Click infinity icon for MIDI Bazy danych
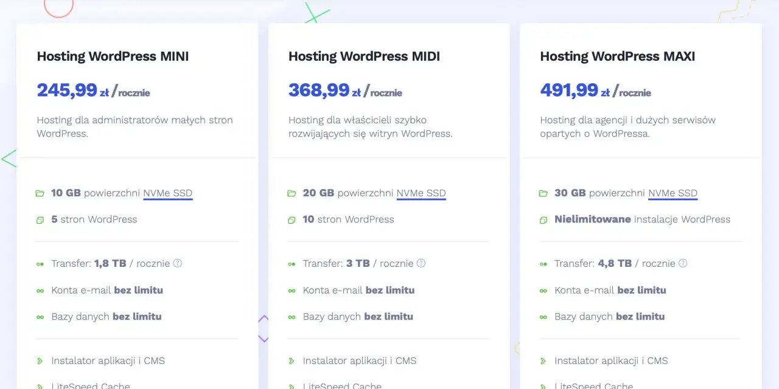The width and height of the screenshot is (779, 389). point(292,317)
